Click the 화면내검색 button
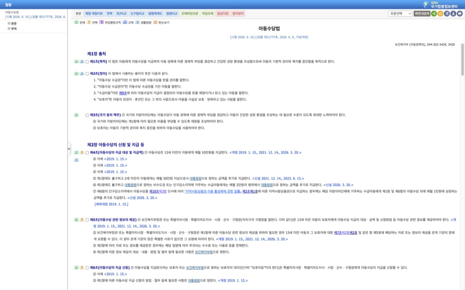The height and width of the screenshot is (290, 465). click(422, 14)
